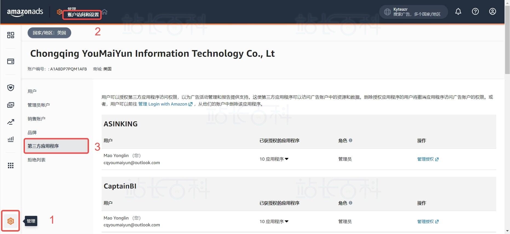
Task: Expand 10 applications dropdown under CaptainBI
Action: [x=274, y=221]
